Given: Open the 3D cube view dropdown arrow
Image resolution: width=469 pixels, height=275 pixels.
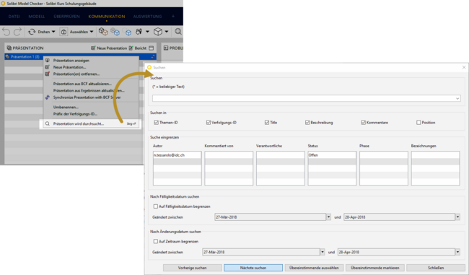Looking at the screenshot, I should (167, 32).
